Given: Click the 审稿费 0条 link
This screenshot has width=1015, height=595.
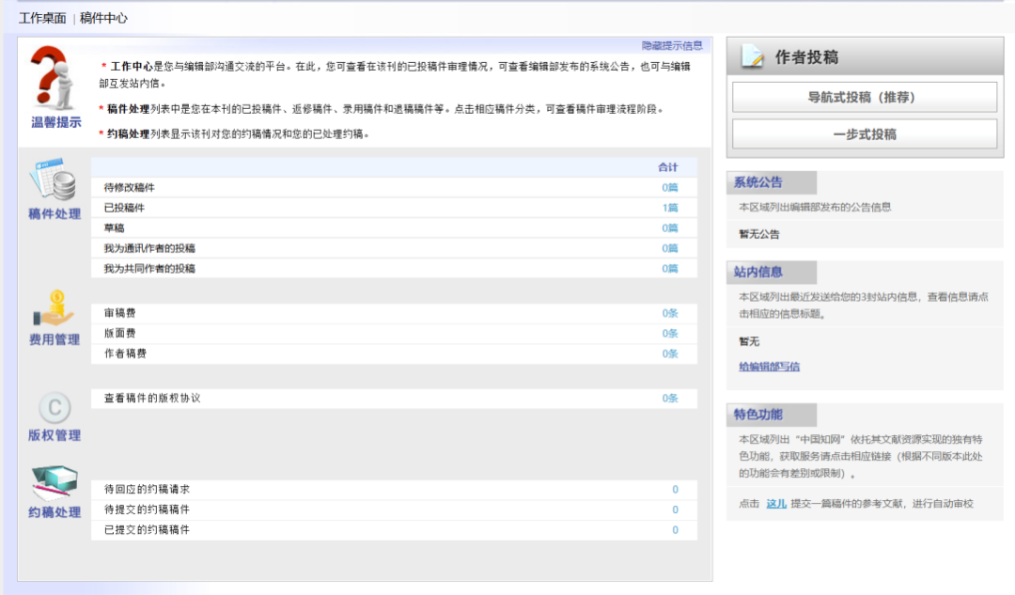Looking at the screenshot, I should coord(667,313).
